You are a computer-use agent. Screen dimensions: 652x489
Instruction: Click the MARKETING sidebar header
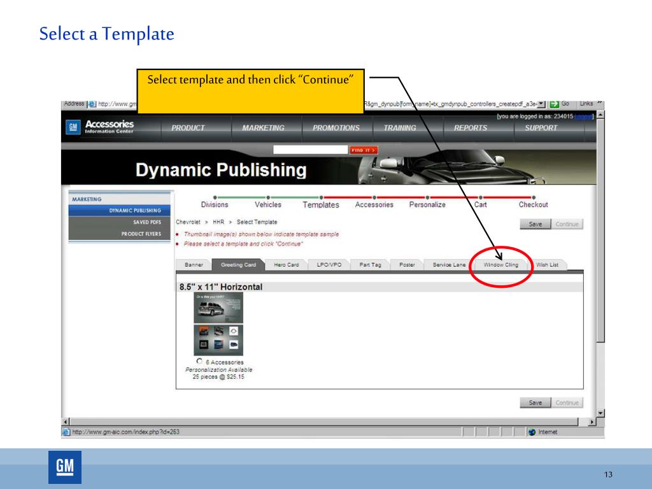[87, 199]
